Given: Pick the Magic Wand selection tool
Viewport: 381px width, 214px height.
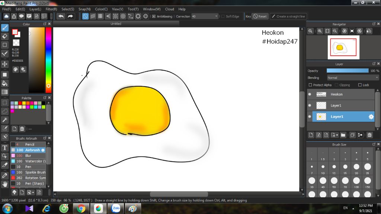Looking at the screenshot, I should [5, 120].
